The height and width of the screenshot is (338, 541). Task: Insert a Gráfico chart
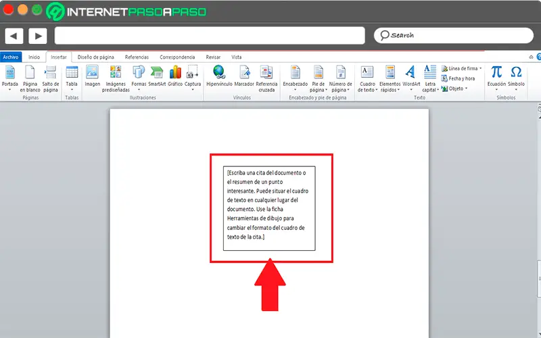[175, 76]
